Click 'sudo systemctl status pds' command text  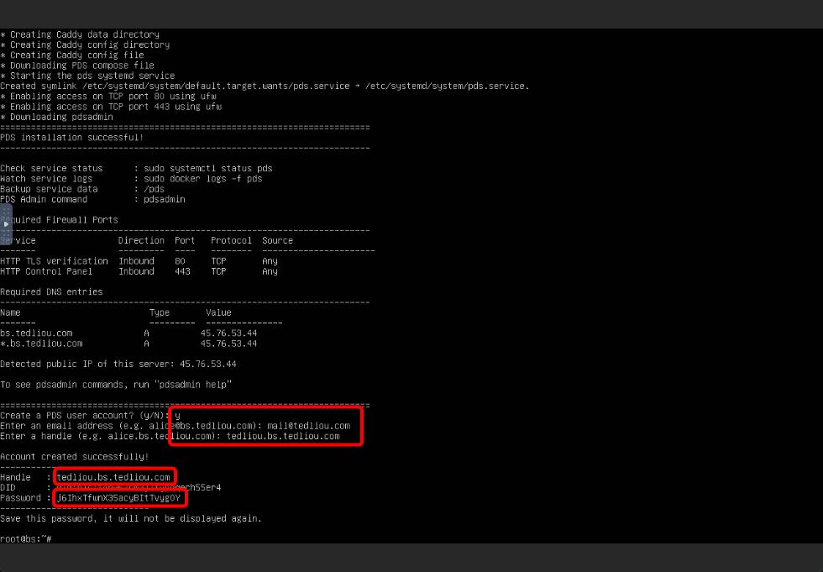pos(207,168)
